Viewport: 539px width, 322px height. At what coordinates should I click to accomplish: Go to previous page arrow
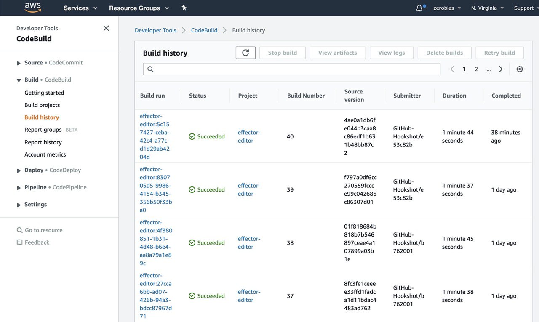[452, 69]
